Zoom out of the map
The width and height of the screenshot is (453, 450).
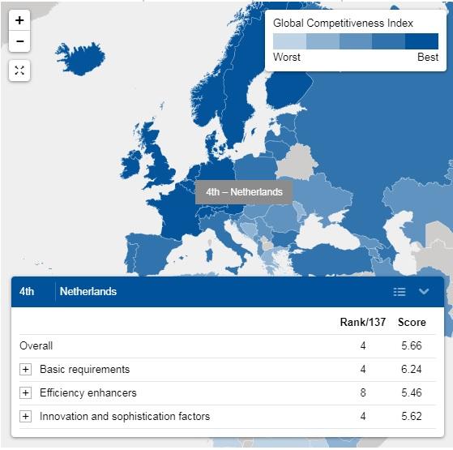(19, 41)
